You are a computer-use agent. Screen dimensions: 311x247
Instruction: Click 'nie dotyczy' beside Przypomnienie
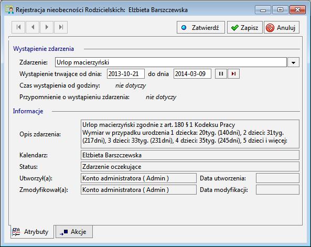click(x=161, y=97)
